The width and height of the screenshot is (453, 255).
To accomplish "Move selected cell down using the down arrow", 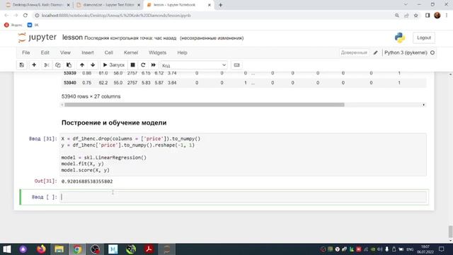I will [93, 65].
